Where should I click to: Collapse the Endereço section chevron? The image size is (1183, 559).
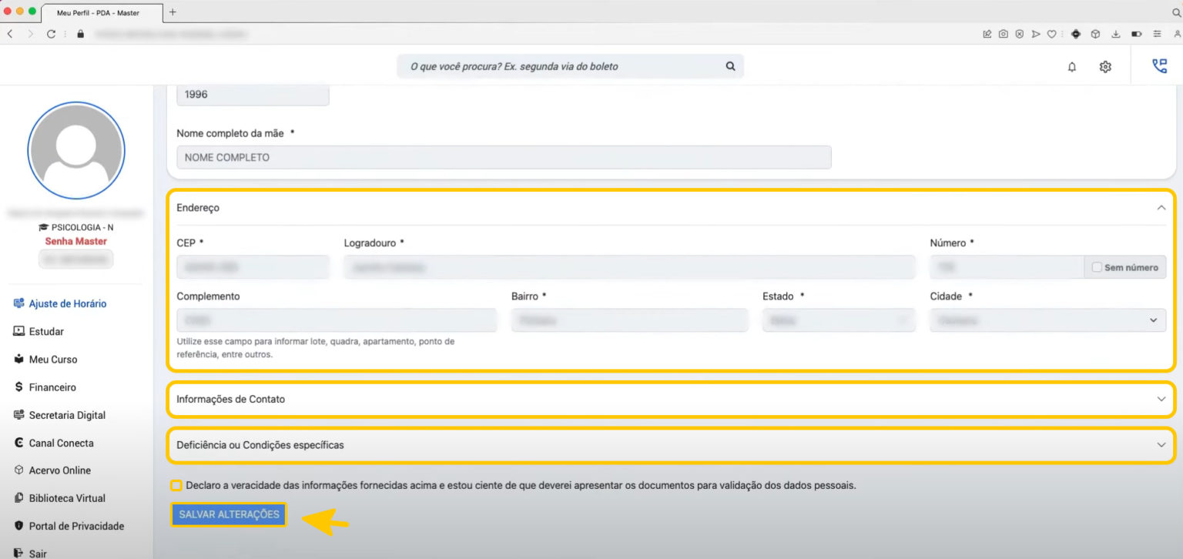(x=1161, y=207)
